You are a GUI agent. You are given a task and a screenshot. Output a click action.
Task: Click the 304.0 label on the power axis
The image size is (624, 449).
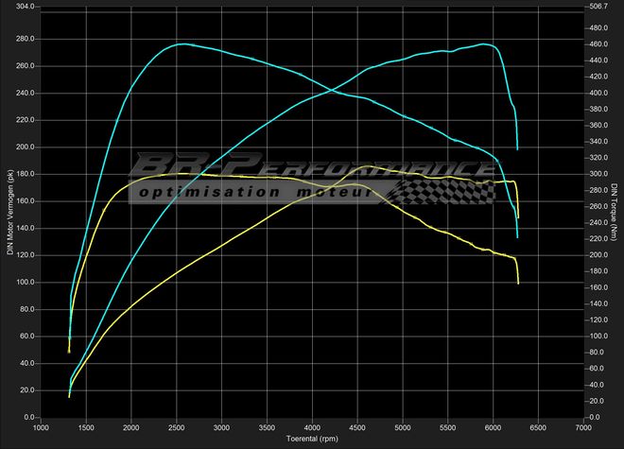pyautogui.click(x=26, y=7)
